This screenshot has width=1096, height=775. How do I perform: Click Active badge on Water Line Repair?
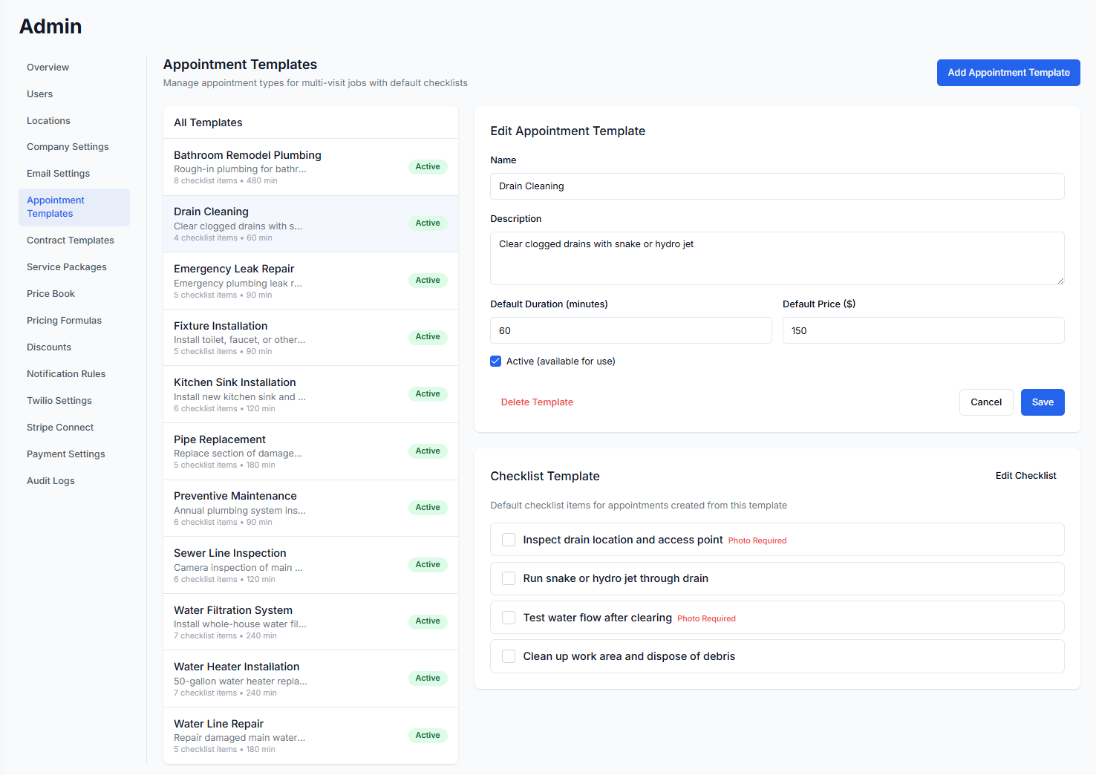pos(428,736)
